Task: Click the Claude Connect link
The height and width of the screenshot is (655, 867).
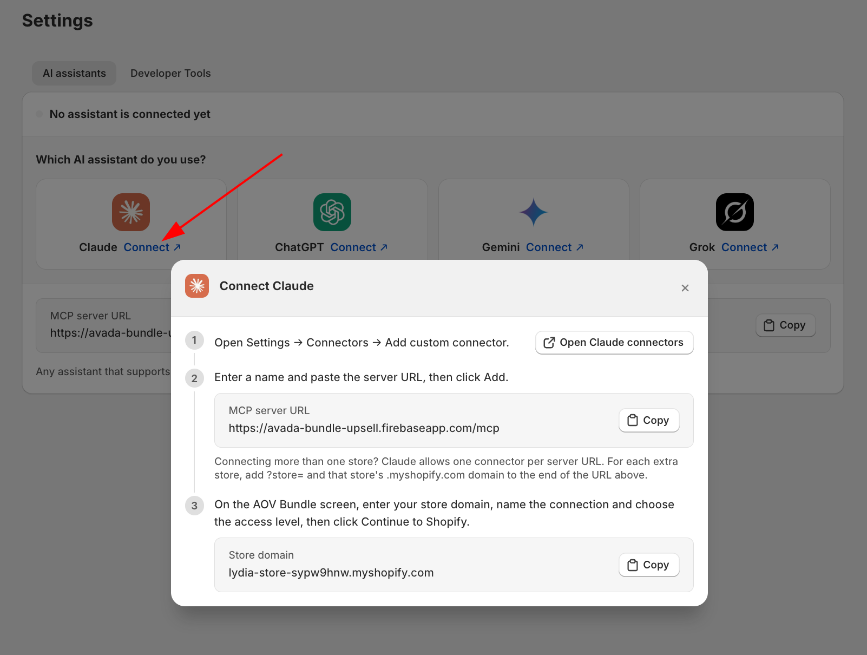Action: click(152, 247)
